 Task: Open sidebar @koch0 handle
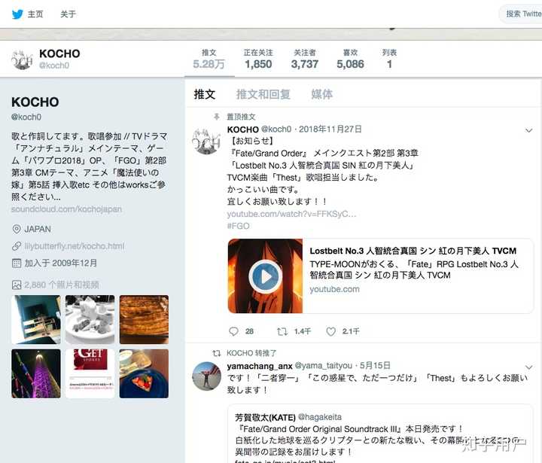point(26,117)
